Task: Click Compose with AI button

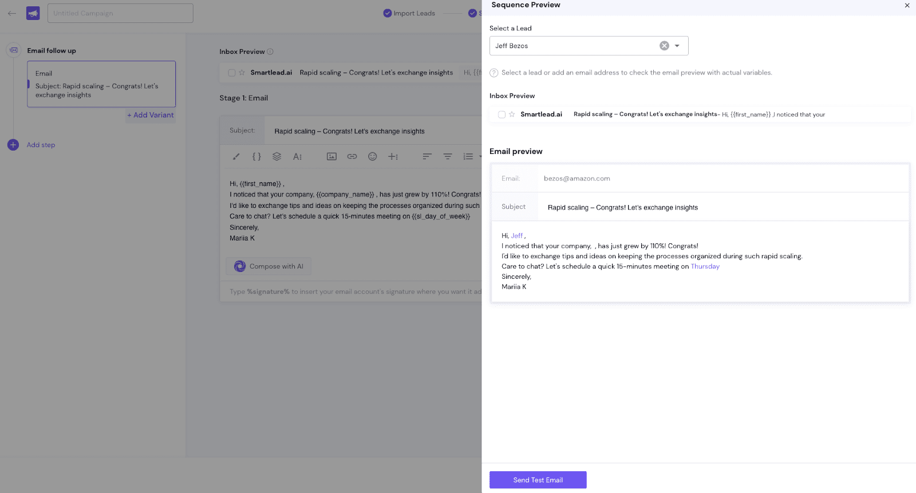Action: point(269,266)
